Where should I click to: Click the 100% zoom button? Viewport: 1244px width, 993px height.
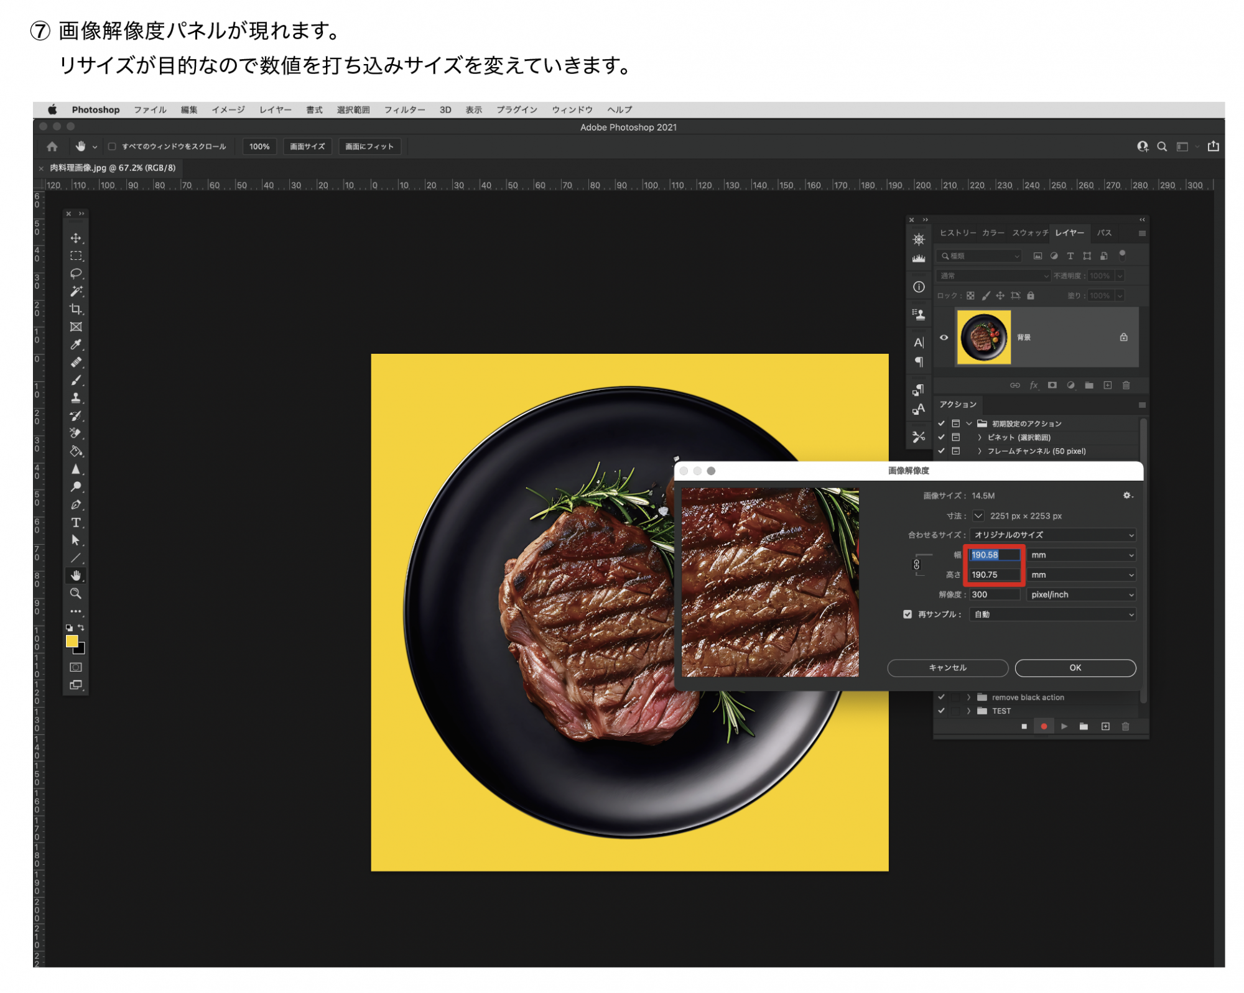click(259, 147)
